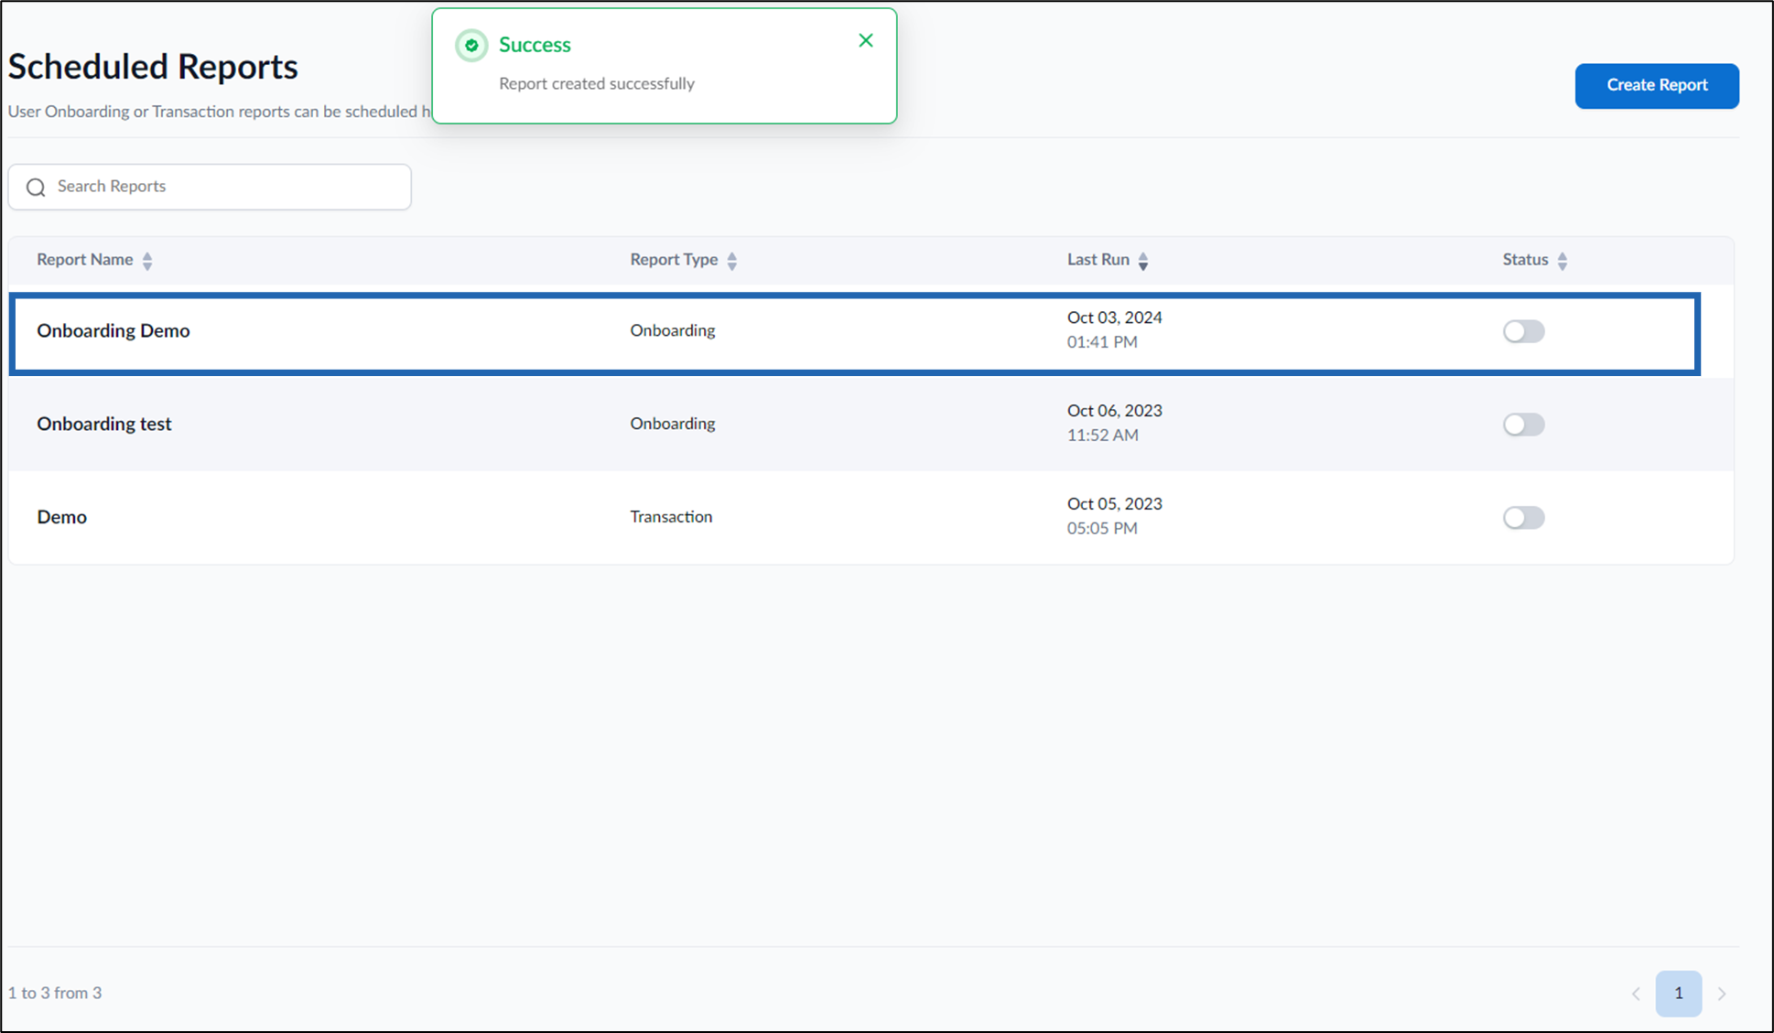Close the Success notification
Image resolution: width=1774 pixels, height=1033 pixels.
tap(866, 40)
